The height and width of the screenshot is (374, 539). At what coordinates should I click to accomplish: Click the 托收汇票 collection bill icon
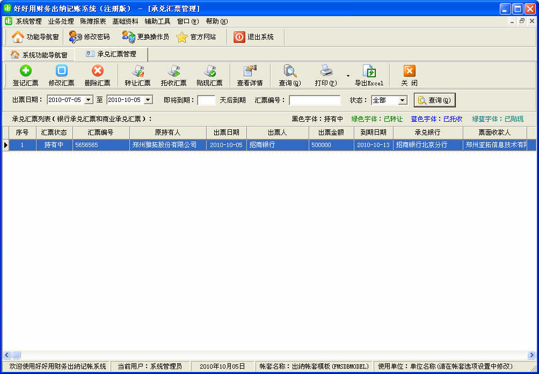tap(173, 71)
